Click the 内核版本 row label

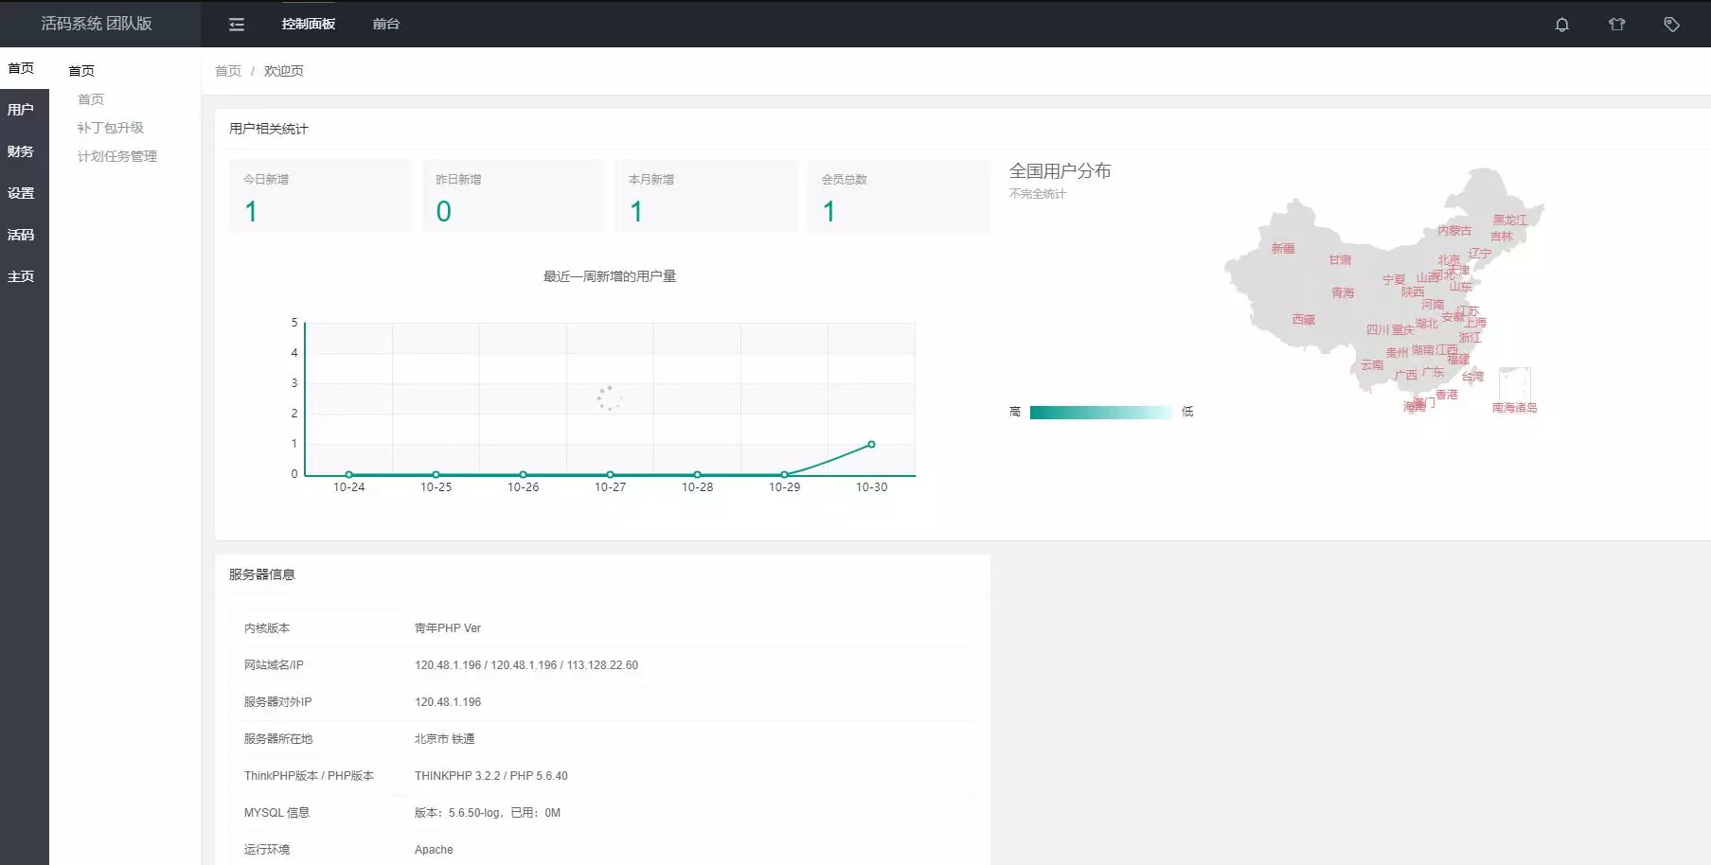[267, 628]
